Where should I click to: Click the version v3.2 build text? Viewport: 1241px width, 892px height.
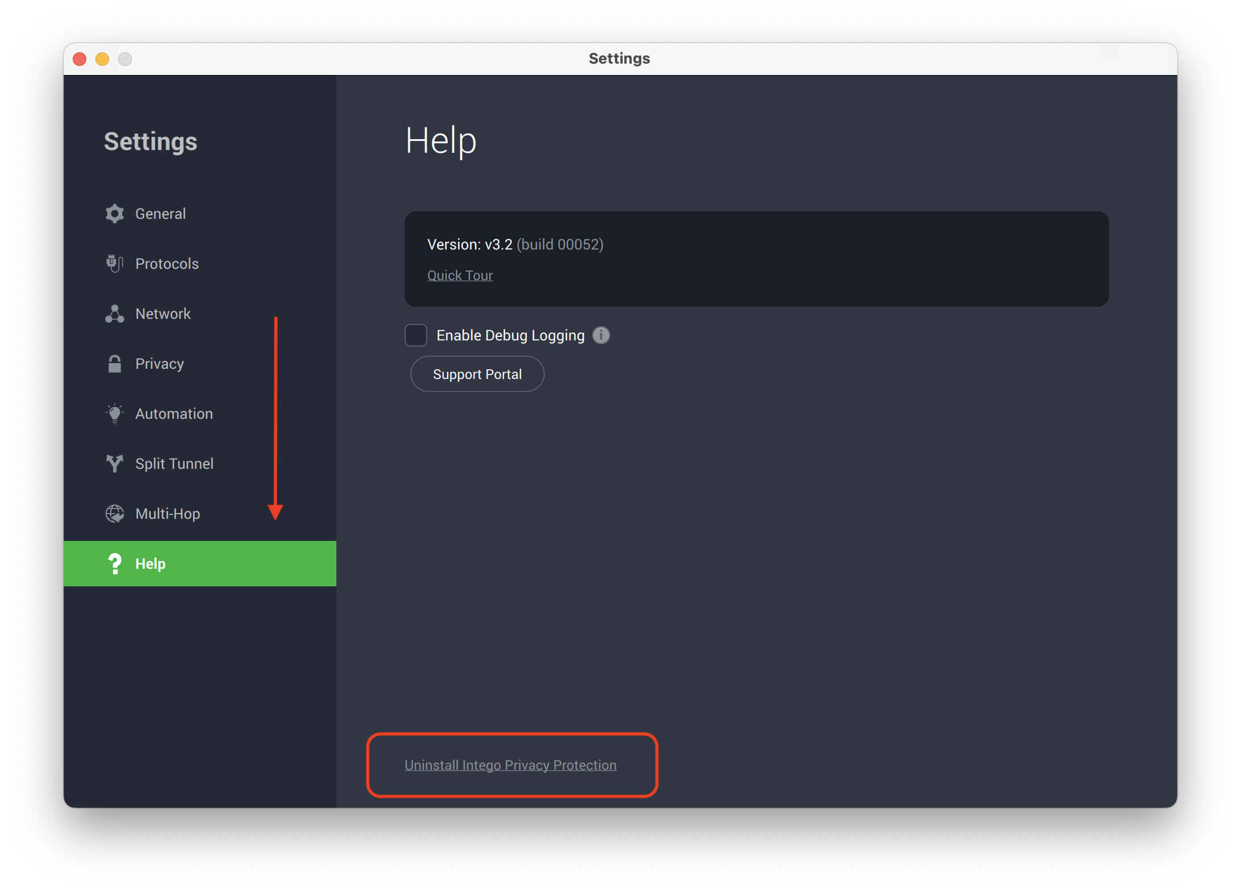515,244
